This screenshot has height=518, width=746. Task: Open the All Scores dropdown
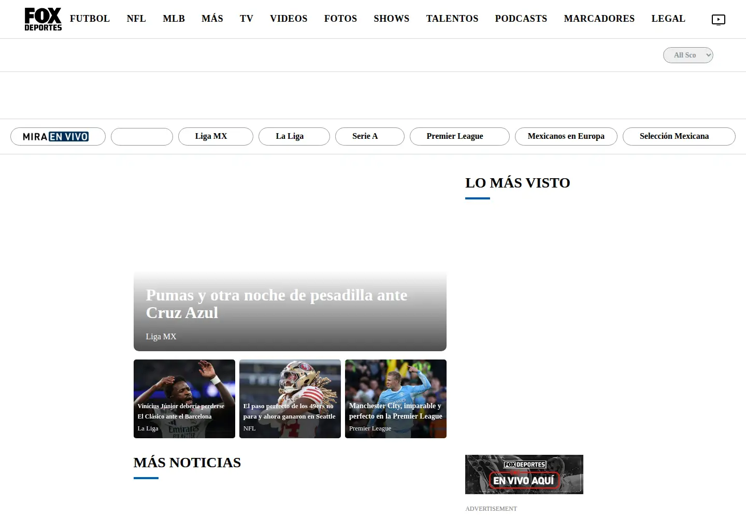click(x=688, y=55)
